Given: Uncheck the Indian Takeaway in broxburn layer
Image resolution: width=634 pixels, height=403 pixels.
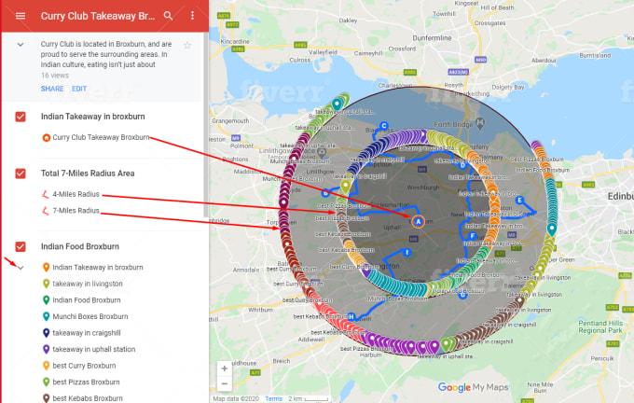Looking at the screenshot, I should (x=21, y=117).
